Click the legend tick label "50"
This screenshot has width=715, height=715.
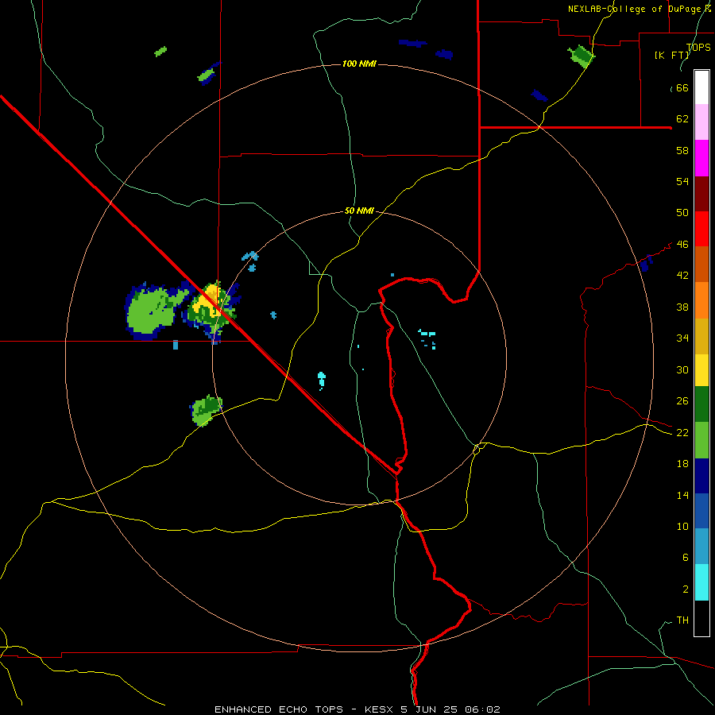pyautogui.click(x=682, y=212)
